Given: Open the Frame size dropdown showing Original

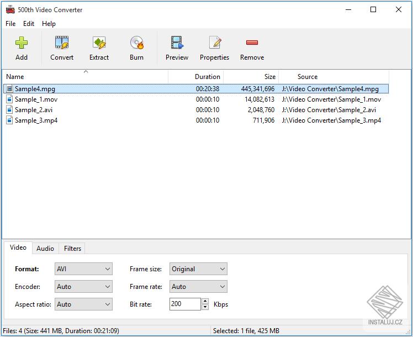Looking at the screenshot, I should coord(198,268).
